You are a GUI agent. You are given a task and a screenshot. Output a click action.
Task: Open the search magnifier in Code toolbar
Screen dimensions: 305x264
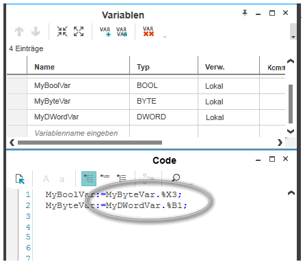176,177
